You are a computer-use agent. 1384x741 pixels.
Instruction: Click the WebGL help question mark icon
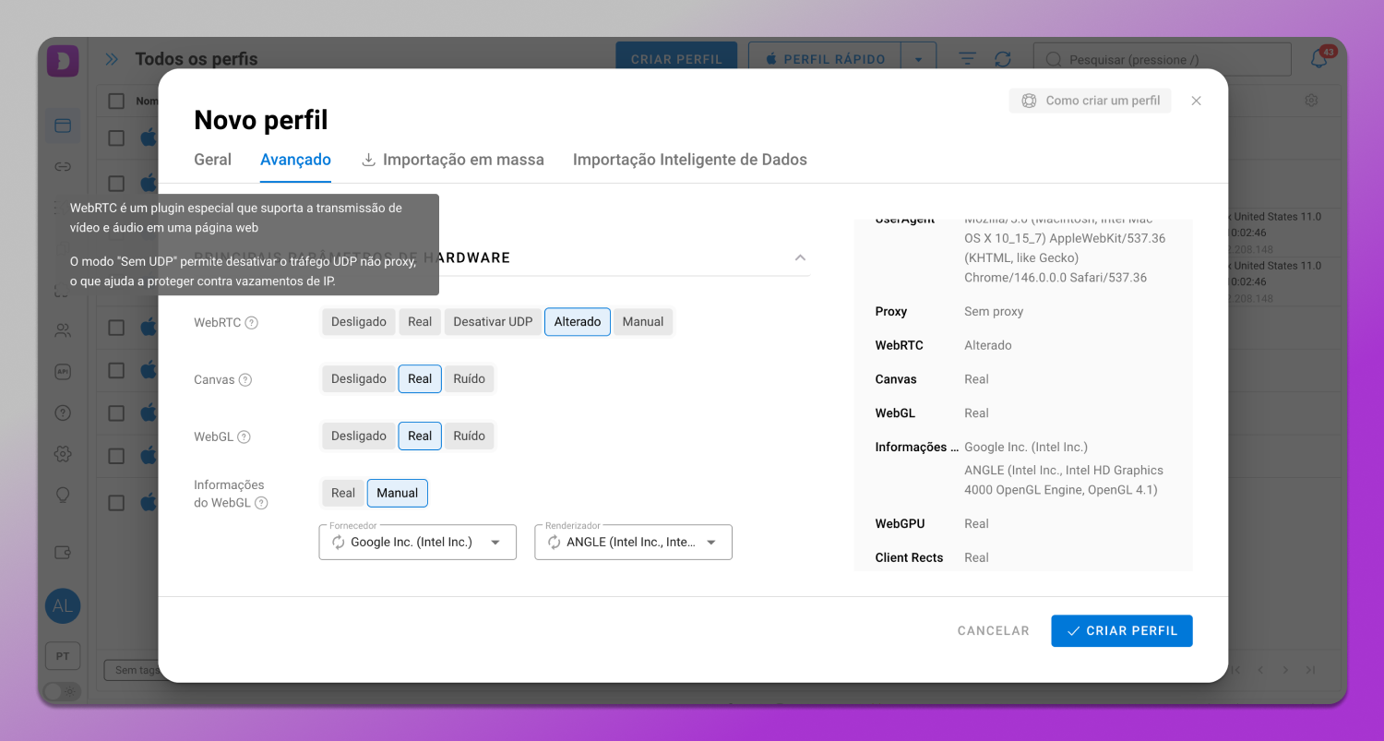244,437
